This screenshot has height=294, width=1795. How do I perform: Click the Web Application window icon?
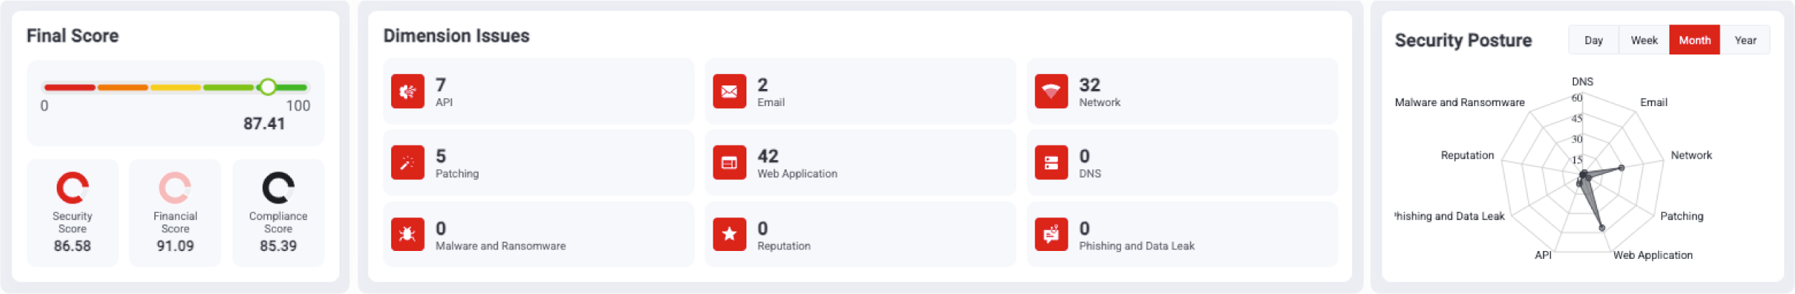click(x=729, y=163)
